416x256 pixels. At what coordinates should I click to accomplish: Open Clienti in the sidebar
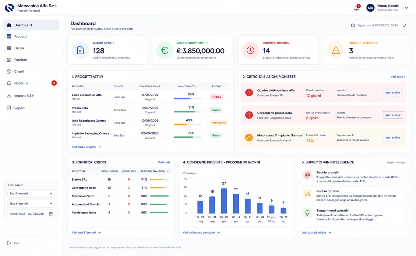[31, 71]
